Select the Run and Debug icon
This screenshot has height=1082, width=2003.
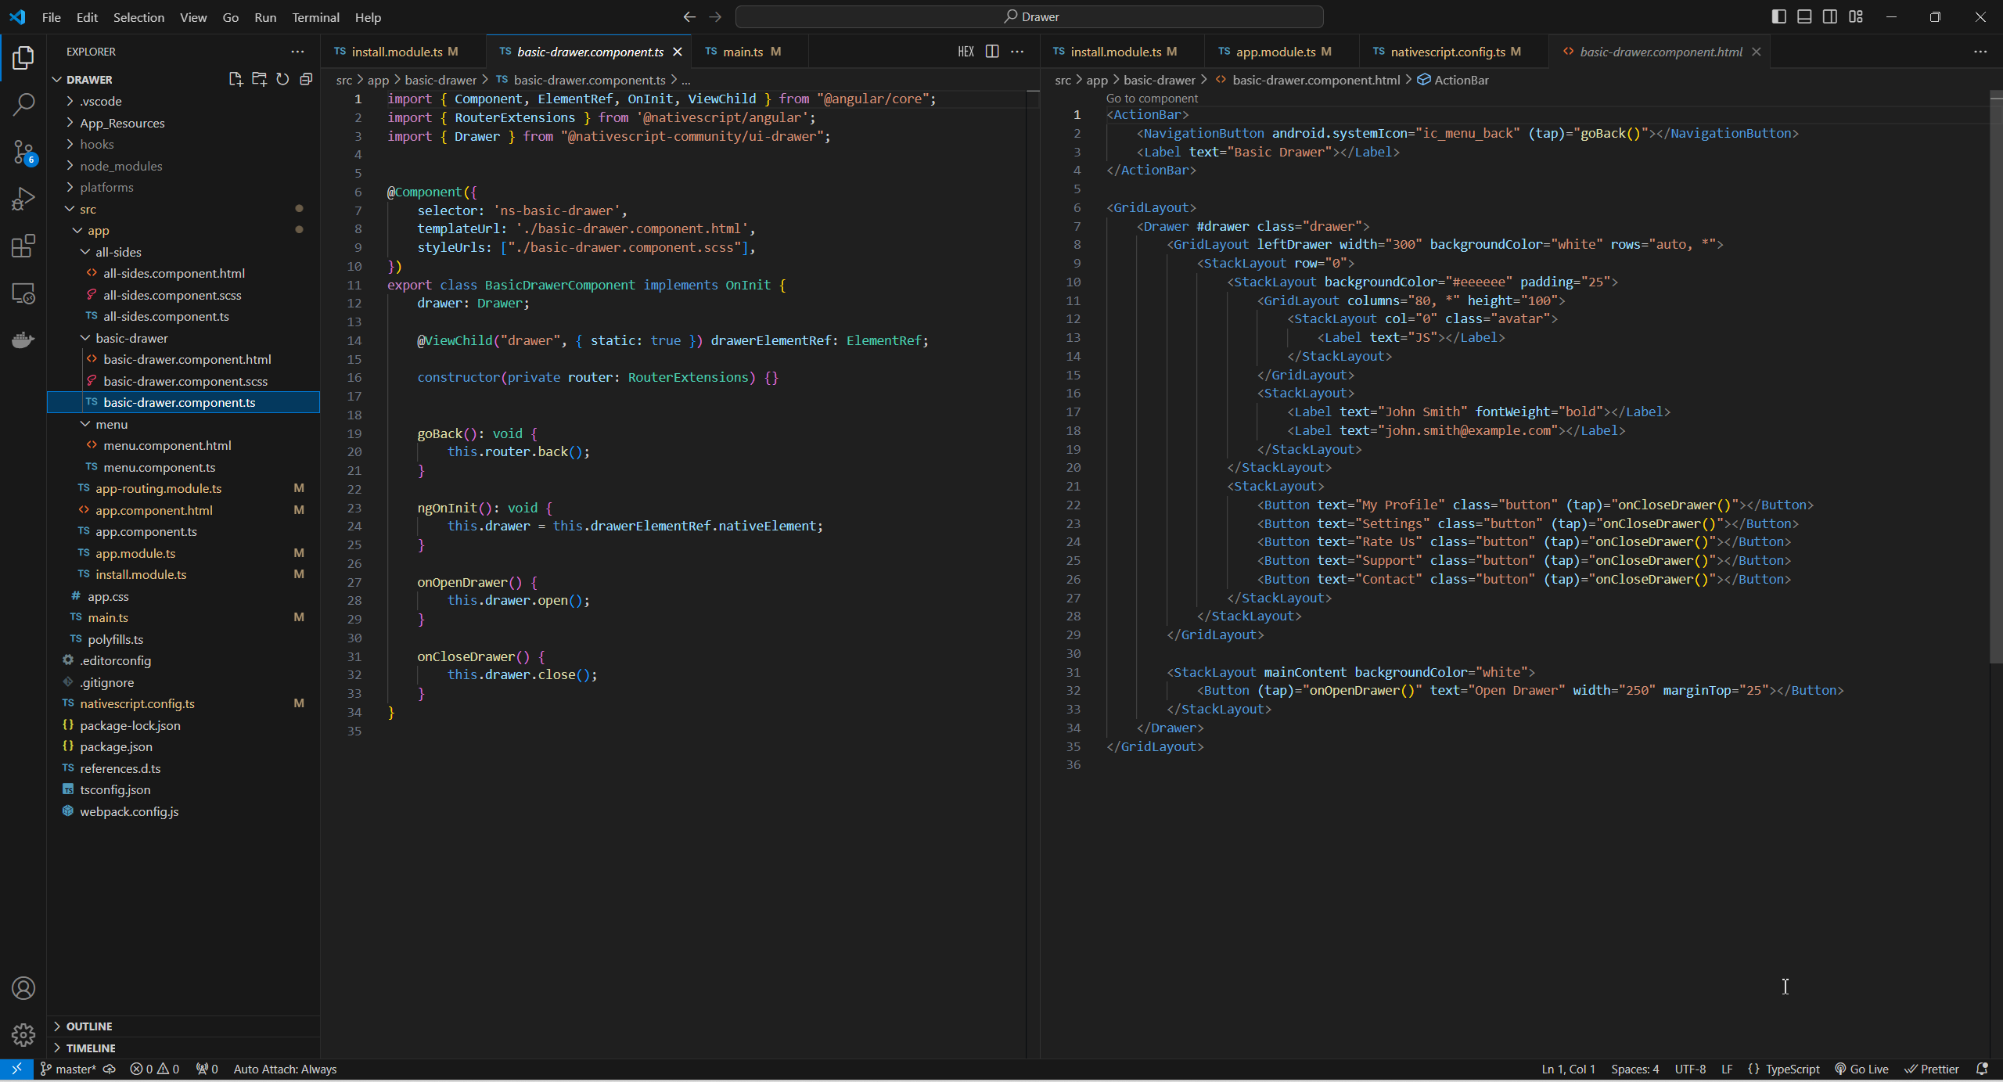point(23,198)
